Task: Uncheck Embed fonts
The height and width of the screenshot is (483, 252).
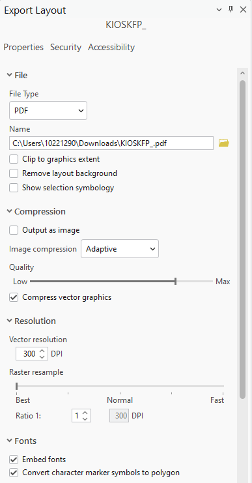Action: click(14, 460)
